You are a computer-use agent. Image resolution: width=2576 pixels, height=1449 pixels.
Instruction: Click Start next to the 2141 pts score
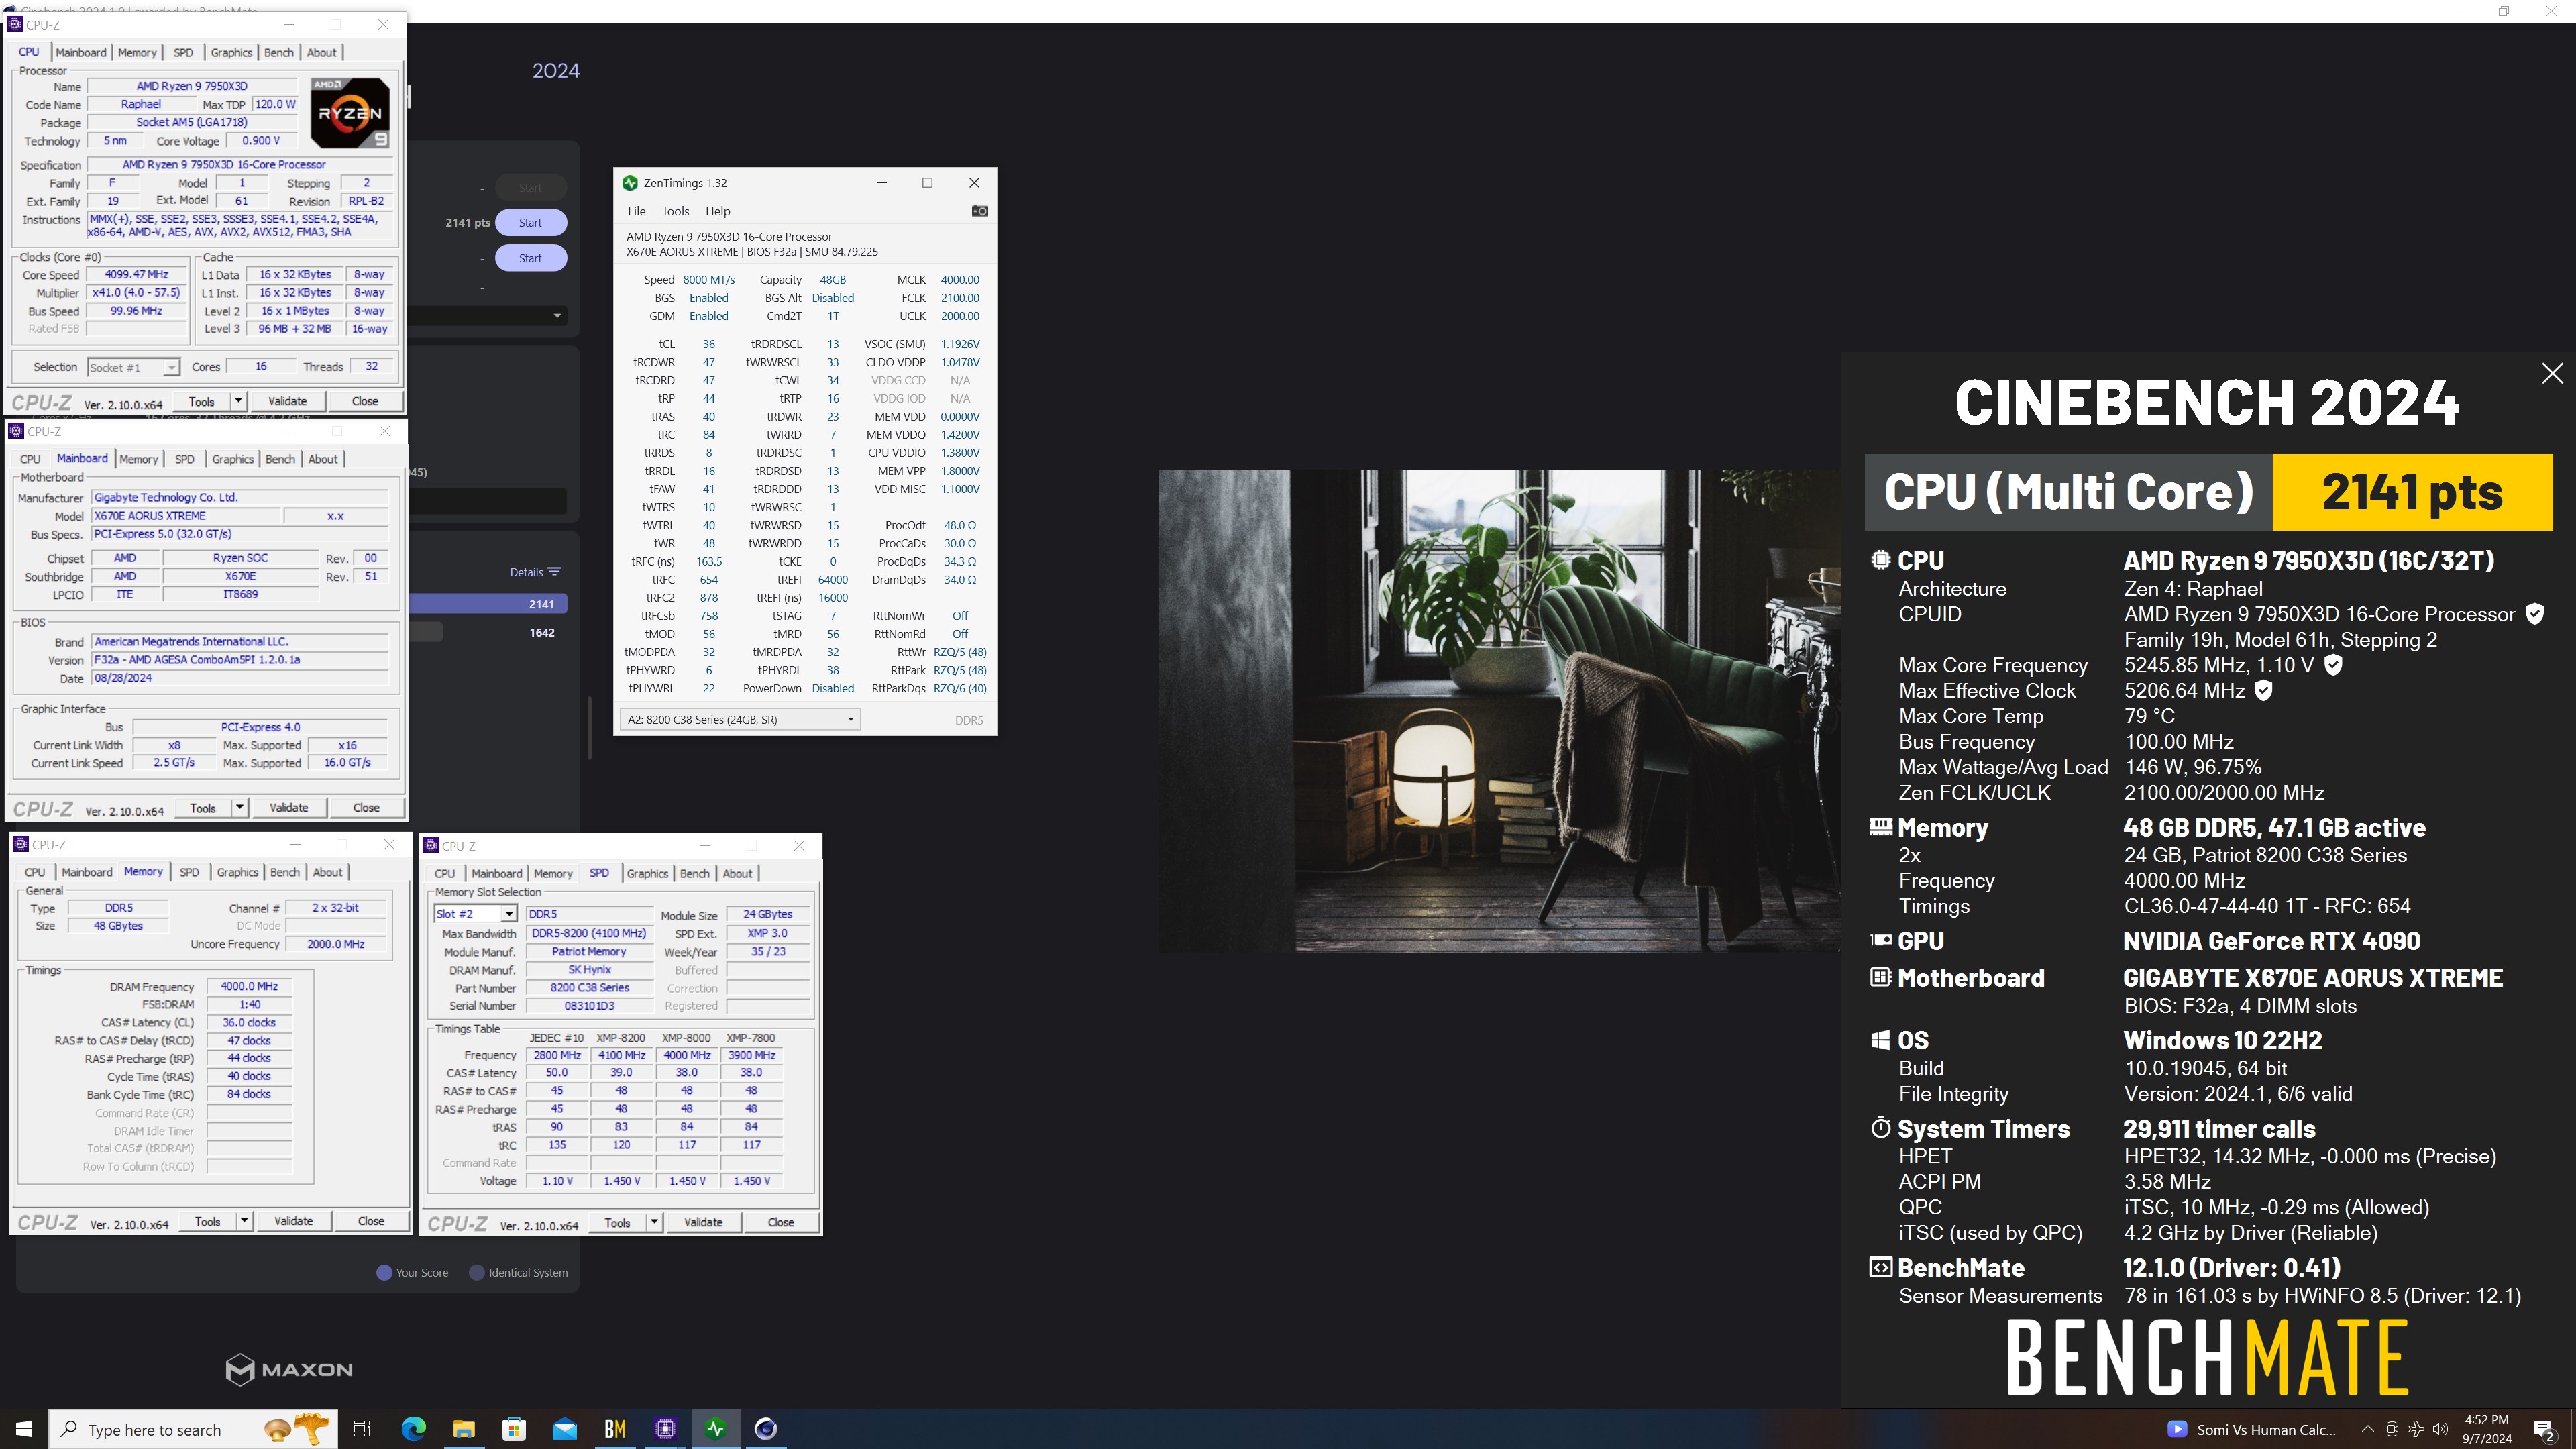pyautogui.click(x=530, y=222)
